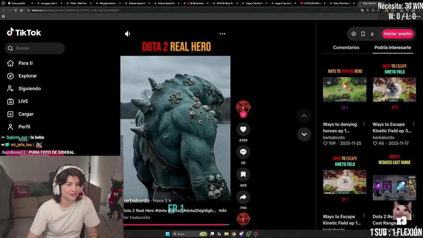Image resolution: width=423 pixels, height=238 pixels.
Task: Open the coin icon beside phone icon
Action: (354, 34)
